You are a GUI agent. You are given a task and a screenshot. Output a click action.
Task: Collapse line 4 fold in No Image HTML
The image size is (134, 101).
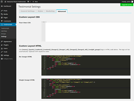pyautogui.click(x=46, y=60)
